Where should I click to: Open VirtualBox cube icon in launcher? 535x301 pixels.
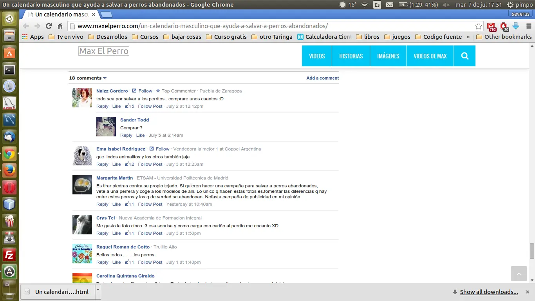[x=9, y=204]
